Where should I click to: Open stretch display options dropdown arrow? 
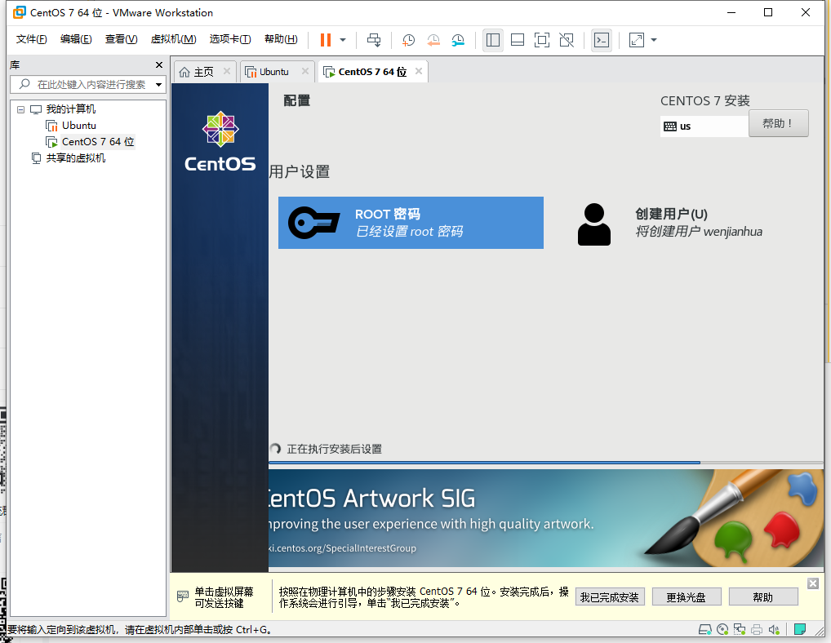click(x=654, y=40)
